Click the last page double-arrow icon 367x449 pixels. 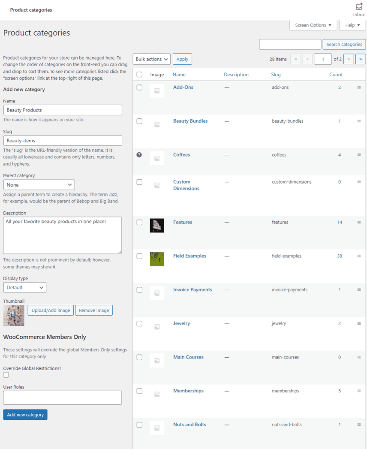360,59
